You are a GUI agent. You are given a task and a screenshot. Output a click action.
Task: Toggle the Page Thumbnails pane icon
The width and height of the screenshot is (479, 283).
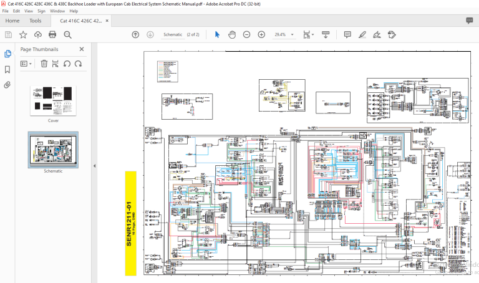click(7, 54)
